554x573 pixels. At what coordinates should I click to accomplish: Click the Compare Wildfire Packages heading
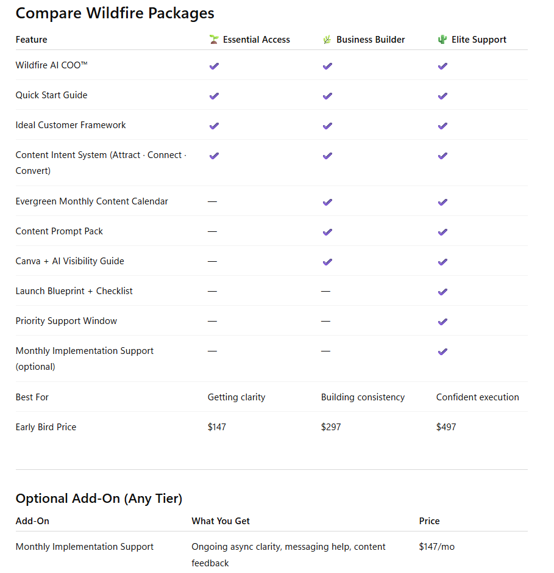tap(115, 13)
